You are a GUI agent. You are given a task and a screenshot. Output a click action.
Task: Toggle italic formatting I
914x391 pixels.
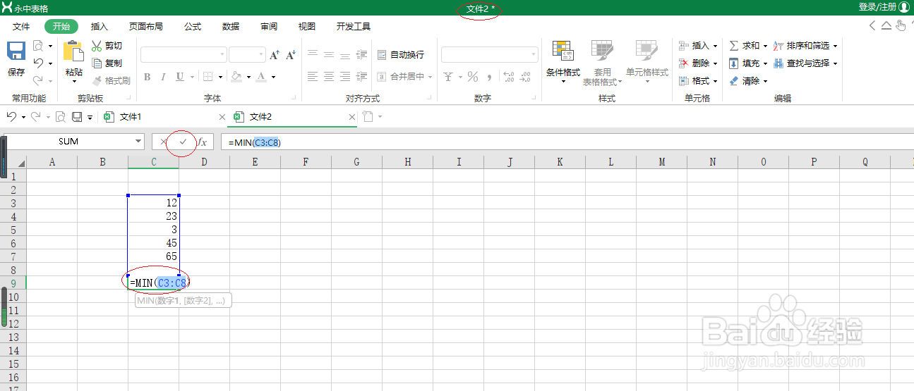click(163, 77)
